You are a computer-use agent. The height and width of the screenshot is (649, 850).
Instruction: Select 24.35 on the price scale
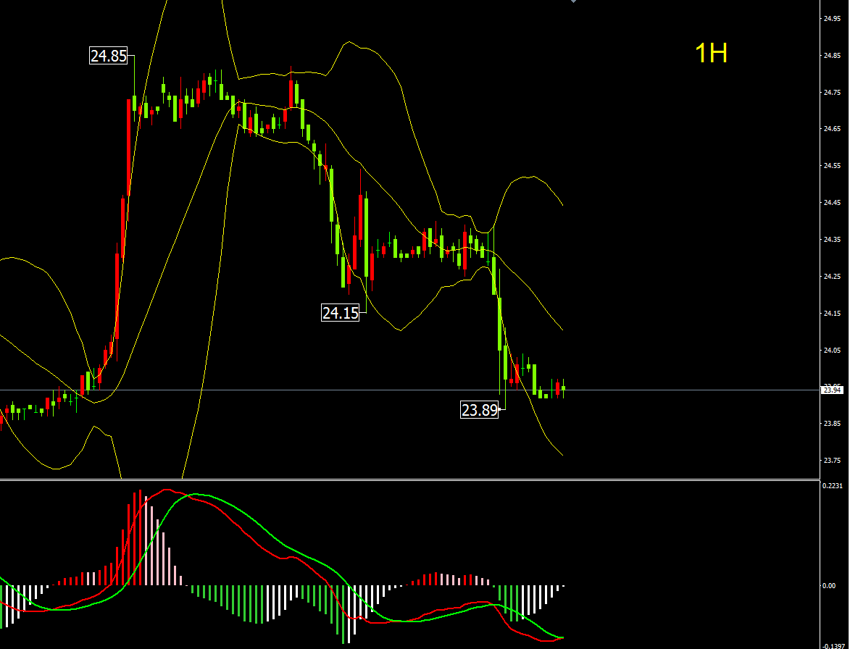click(832, 240)
